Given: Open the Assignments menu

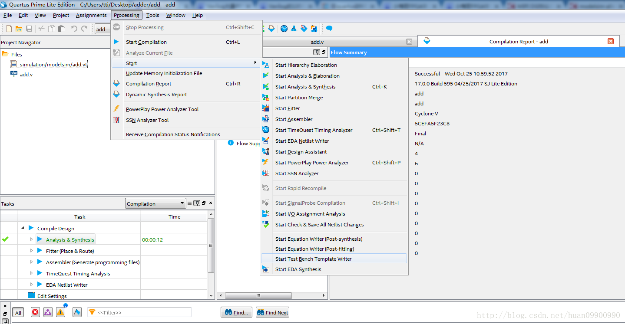Looking at the screenshot, I should click(x=91, y=15).
